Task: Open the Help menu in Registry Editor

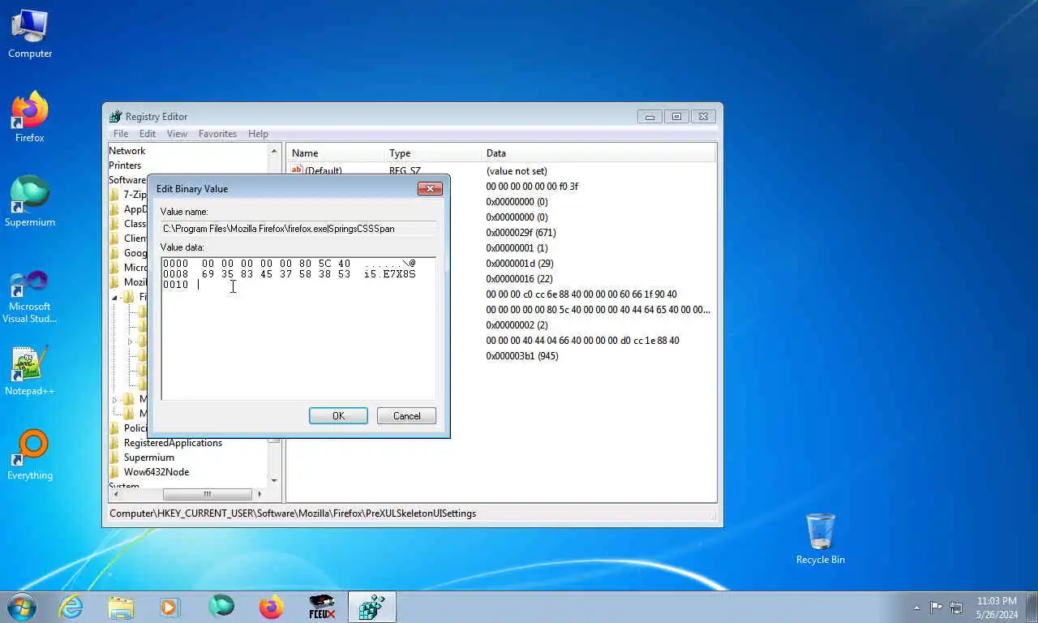Action: tap(258, 134)
